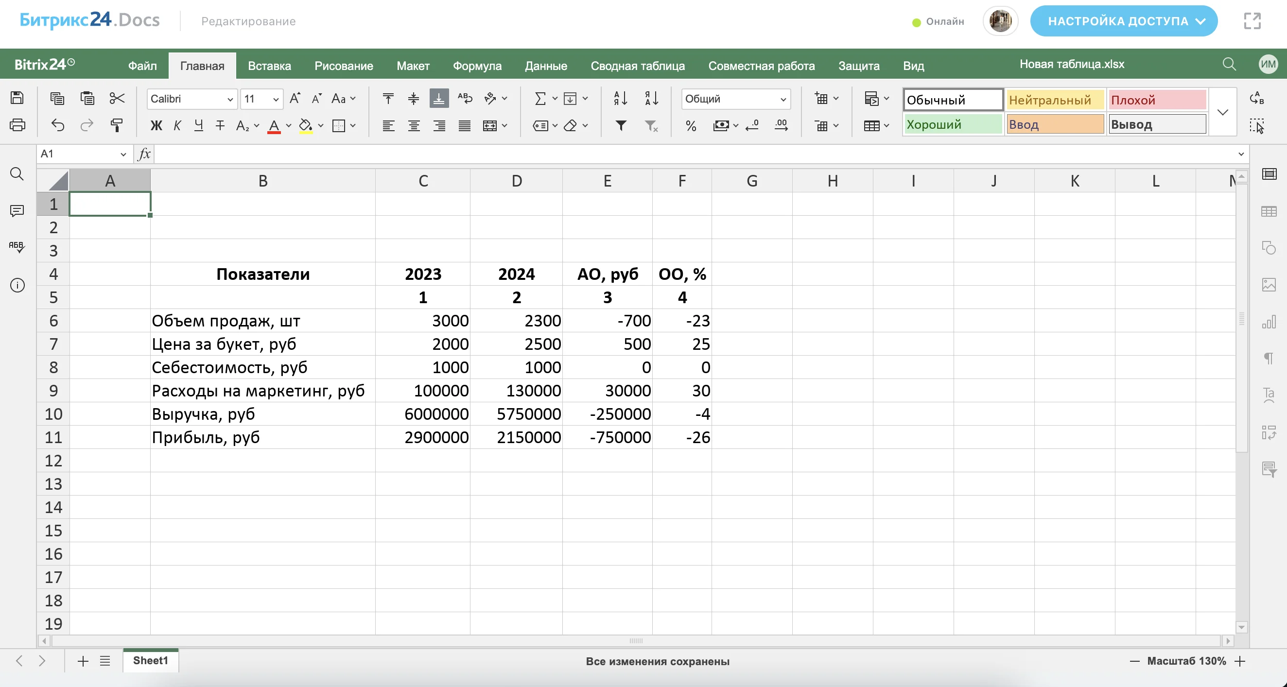Open the A1 name box dropdown
Screen dimensions: 1287x687
pyautogui.click(x=123, y=155)
